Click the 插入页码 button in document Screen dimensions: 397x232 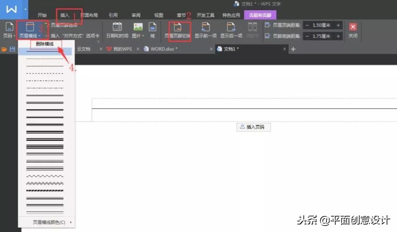254,127
